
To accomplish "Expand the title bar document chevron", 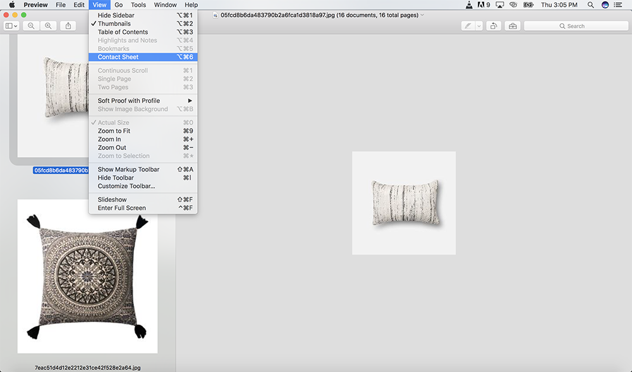I will [422, 15].
